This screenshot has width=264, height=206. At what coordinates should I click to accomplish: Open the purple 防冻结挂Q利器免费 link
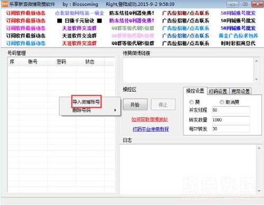click(132, 21)
